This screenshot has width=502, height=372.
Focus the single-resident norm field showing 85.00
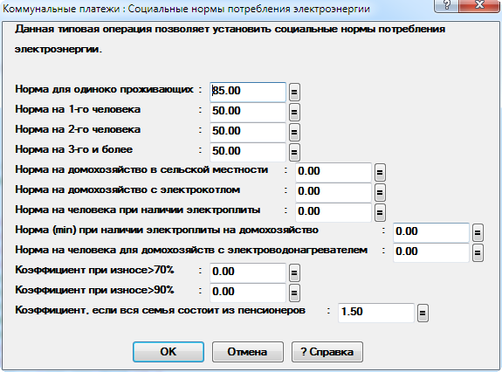(248, 92)
